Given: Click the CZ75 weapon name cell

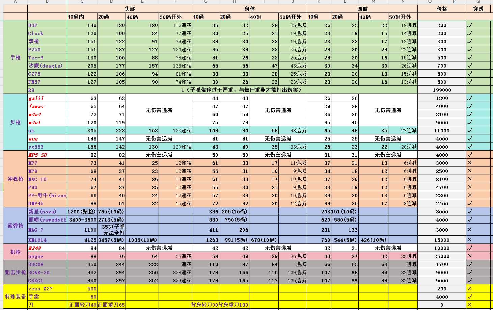Looking at the screenshot, I should coord(47,74).
